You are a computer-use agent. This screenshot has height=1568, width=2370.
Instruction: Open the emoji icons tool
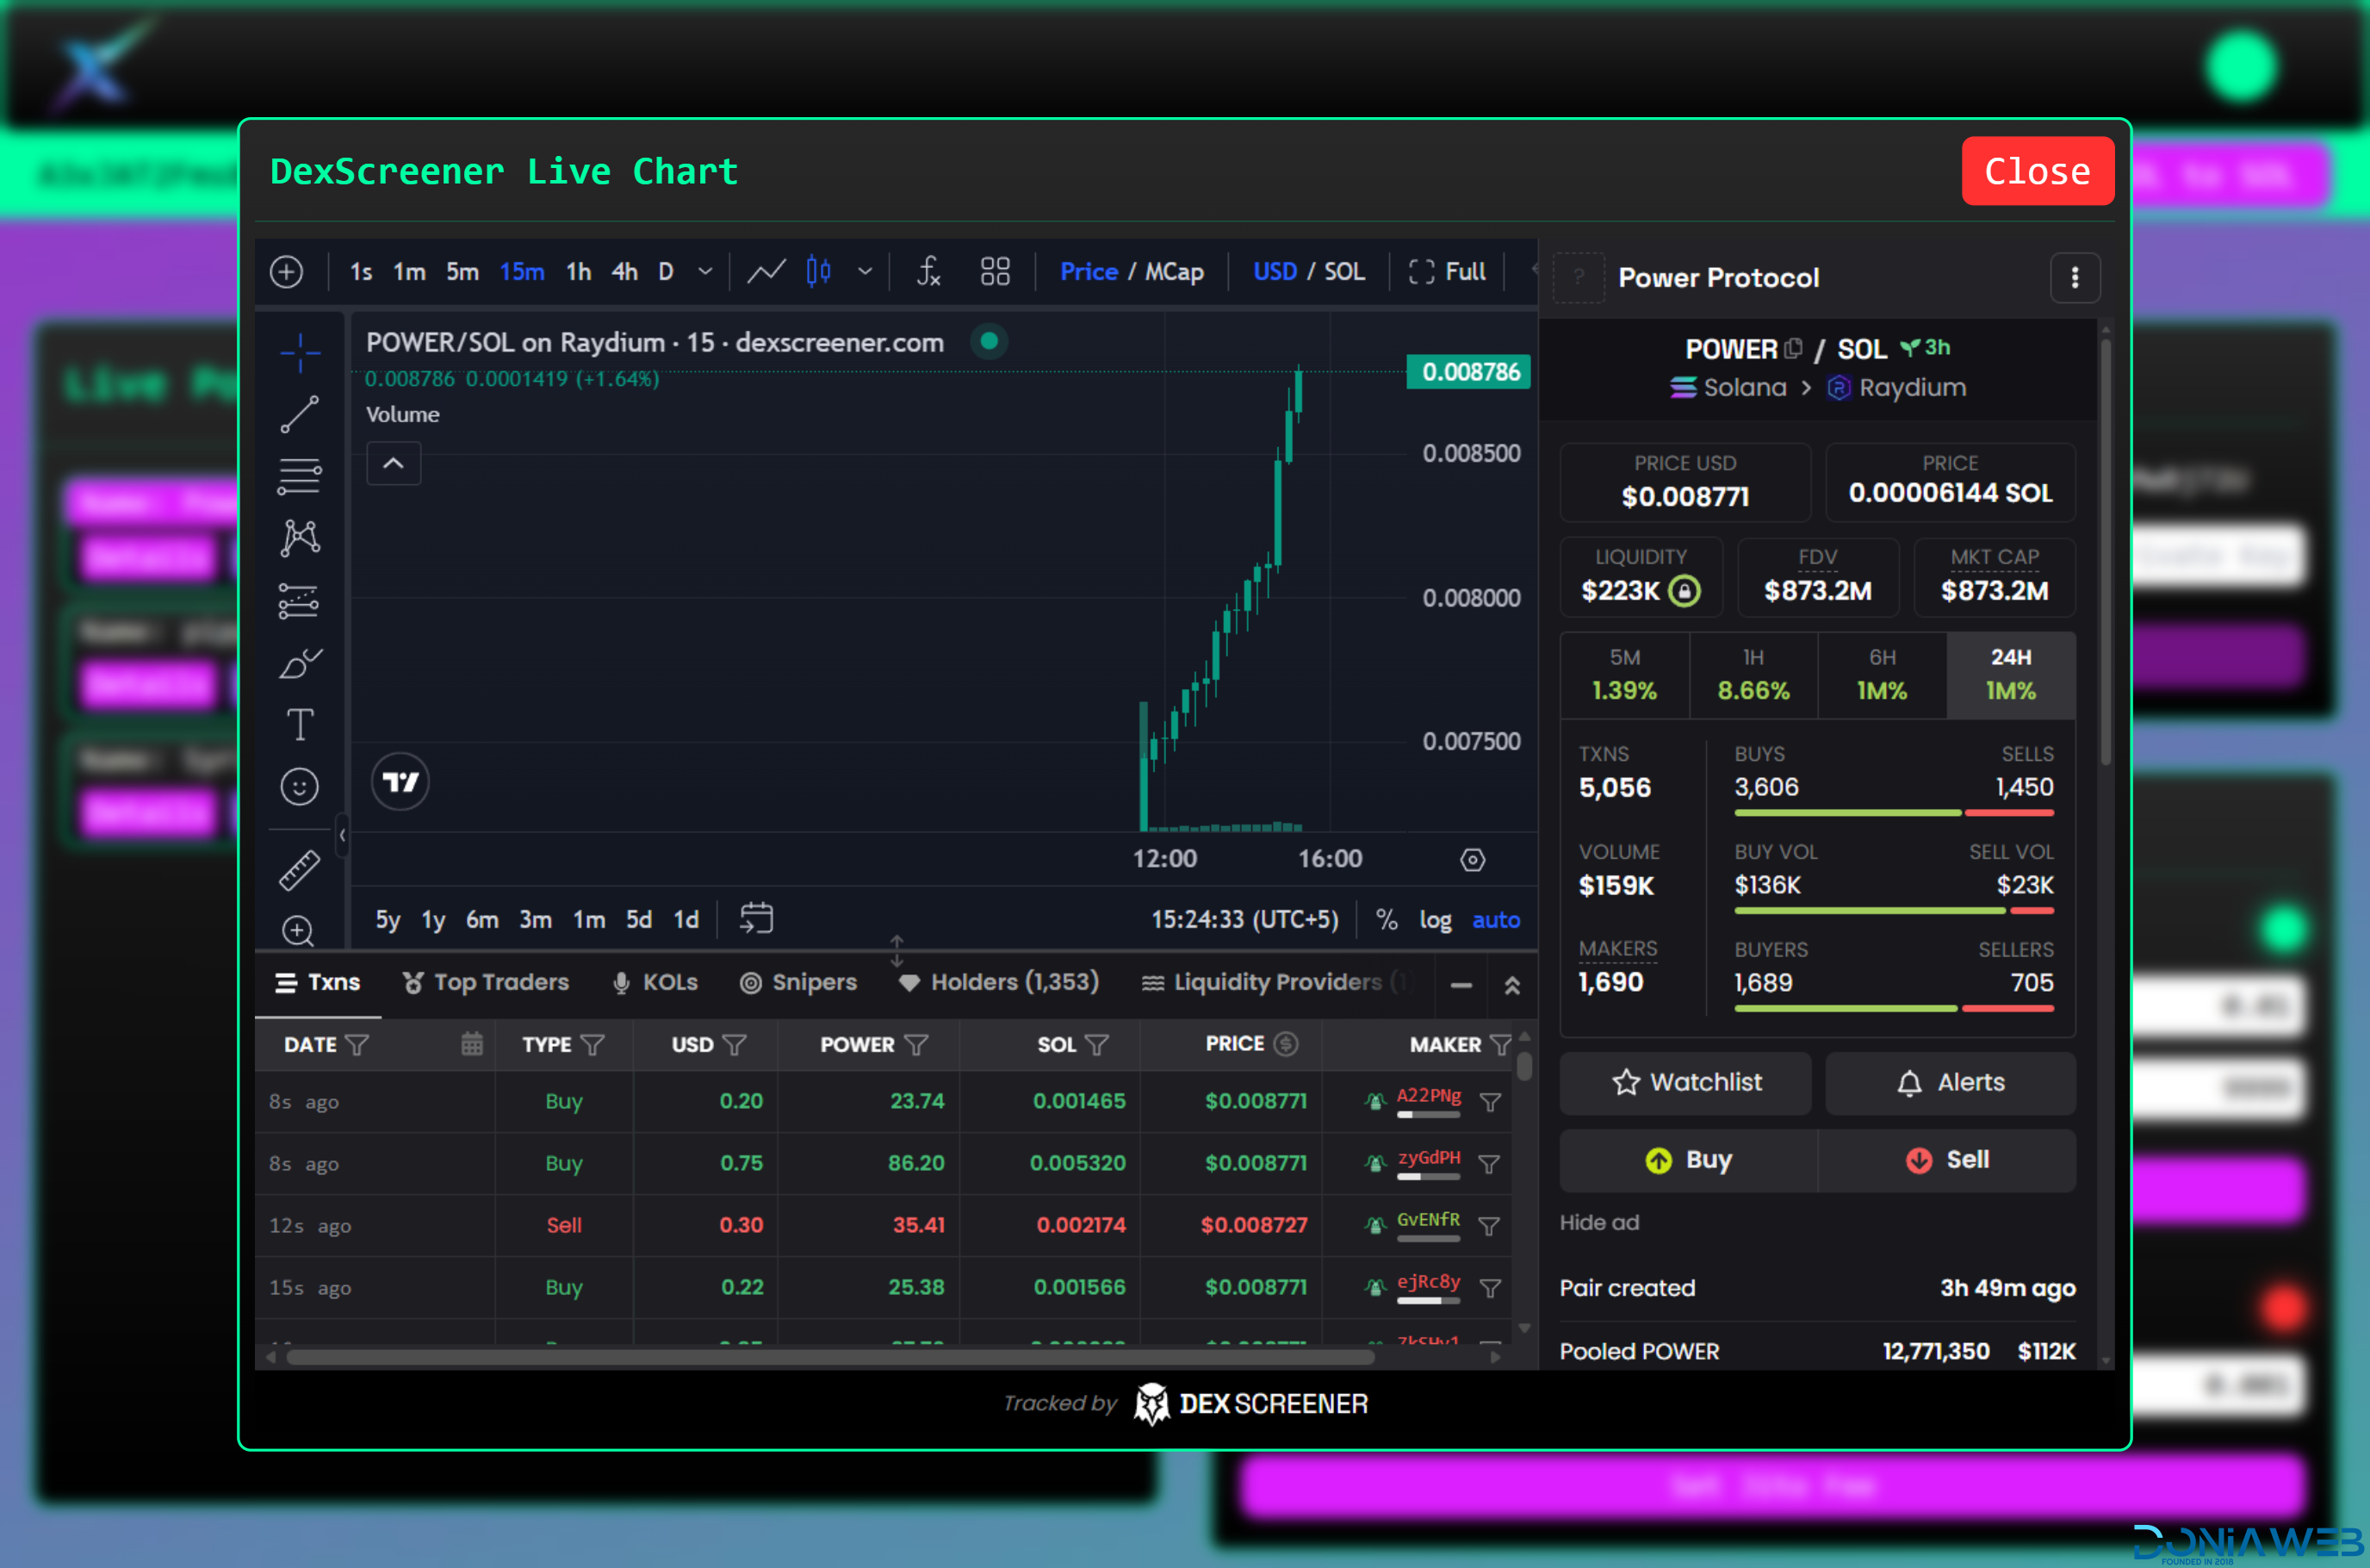pyautogui.click(x=300, y=787)
